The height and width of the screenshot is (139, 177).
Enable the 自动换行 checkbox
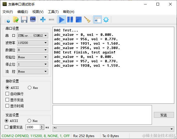(x=14, y=94)
